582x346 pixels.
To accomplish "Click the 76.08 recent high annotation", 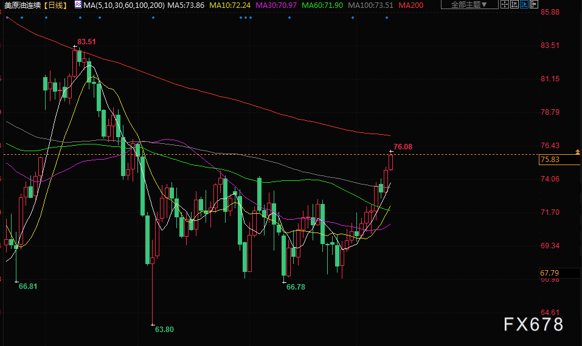I will (403, 147).
